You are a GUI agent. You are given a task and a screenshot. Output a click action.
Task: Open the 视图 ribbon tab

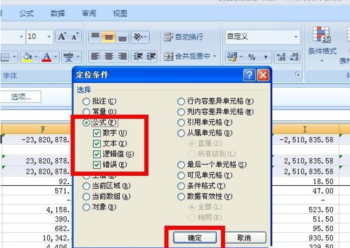pos(120,14)
